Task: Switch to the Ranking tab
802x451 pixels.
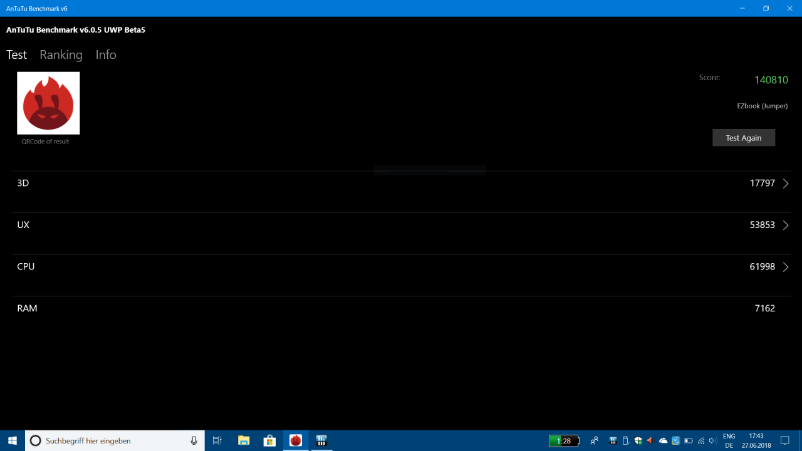Action: click(61, 54)
